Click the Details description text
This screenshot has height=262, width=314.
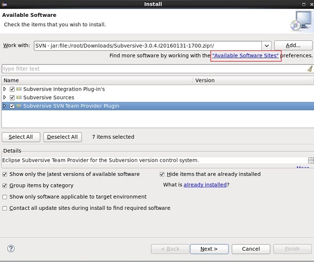(101, 160)
